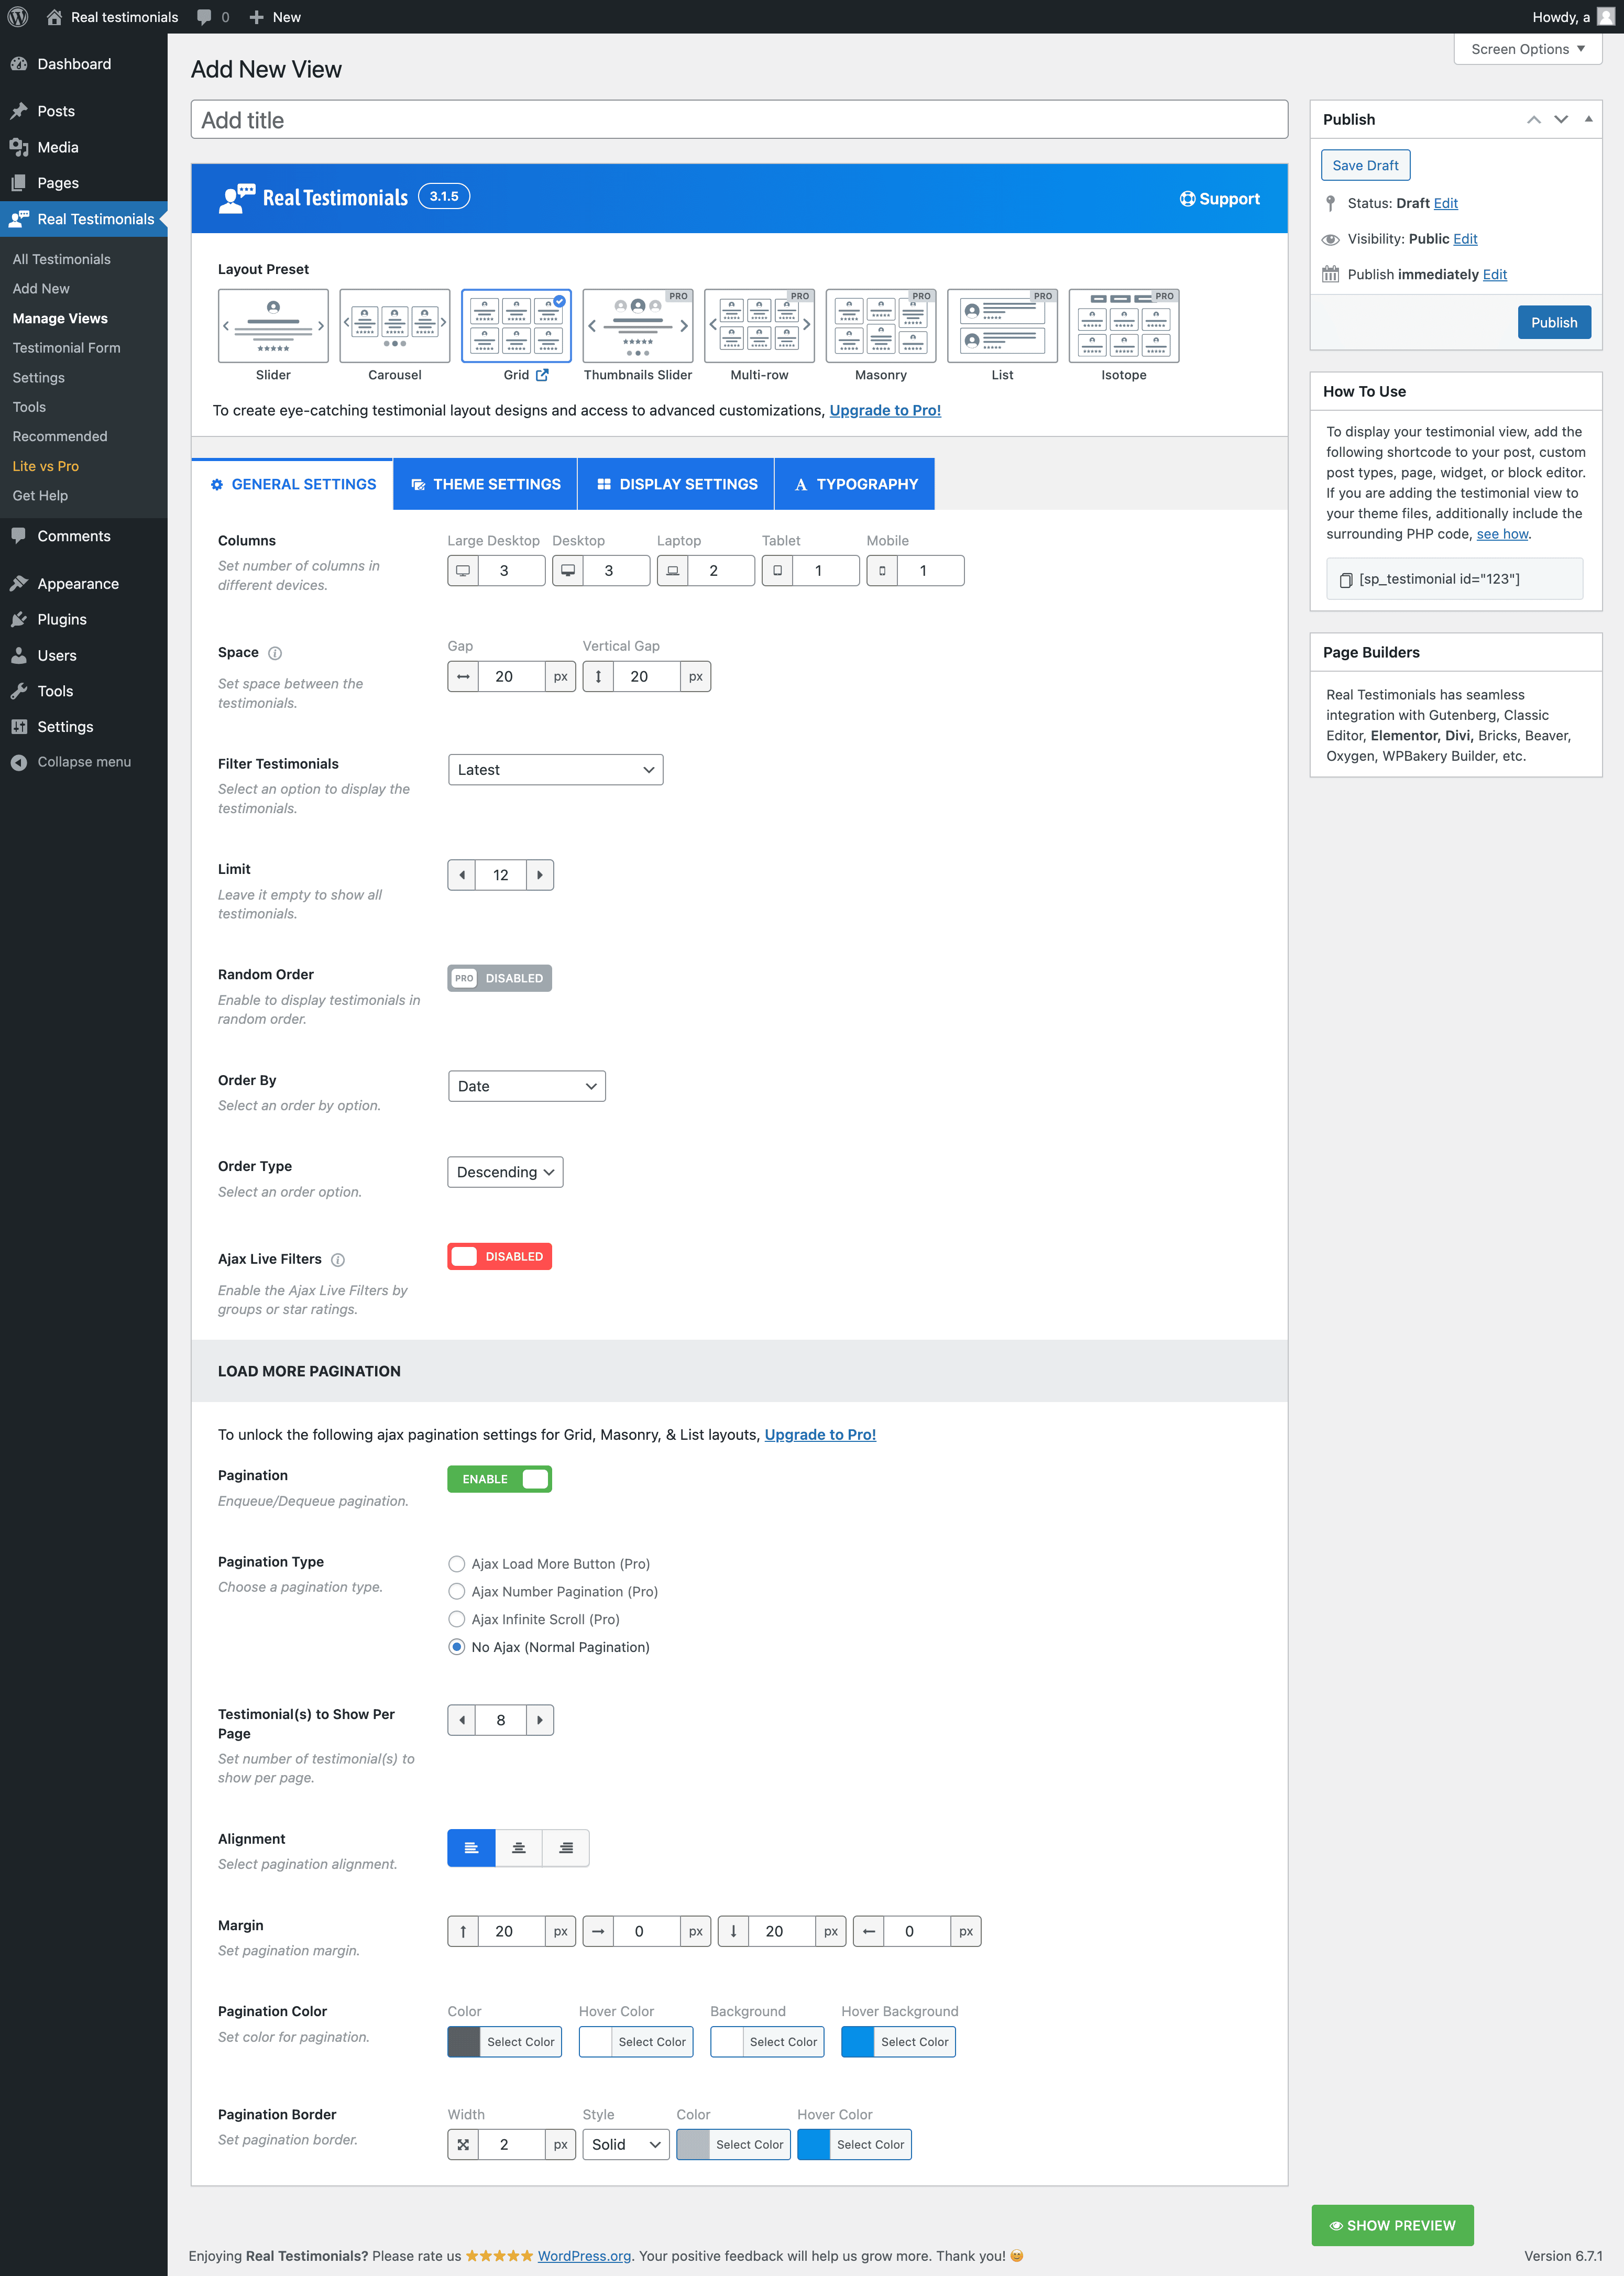Click center pagination alignment icon
1624x2276 pixels.
click(x=518, y=1848)
